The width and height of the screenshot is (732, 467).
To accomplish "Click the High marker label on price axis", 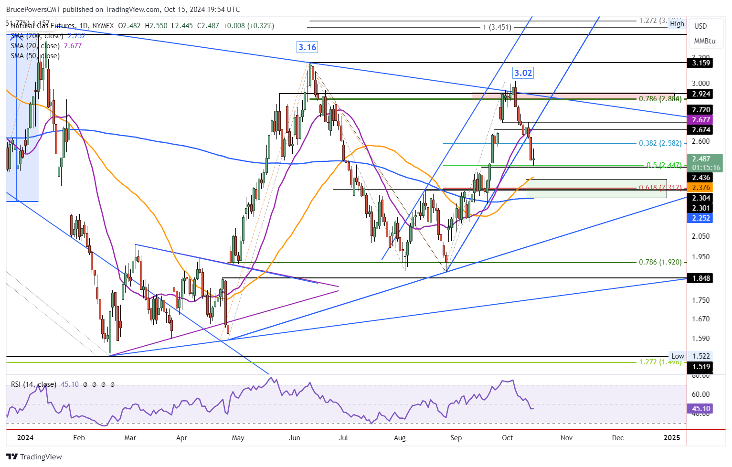I will (x=677, y=23).
